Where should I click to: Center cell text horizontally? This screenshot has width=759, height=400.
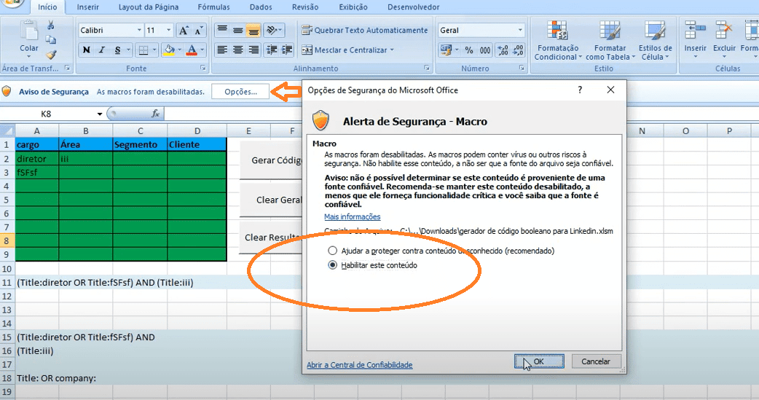point(237,50)
